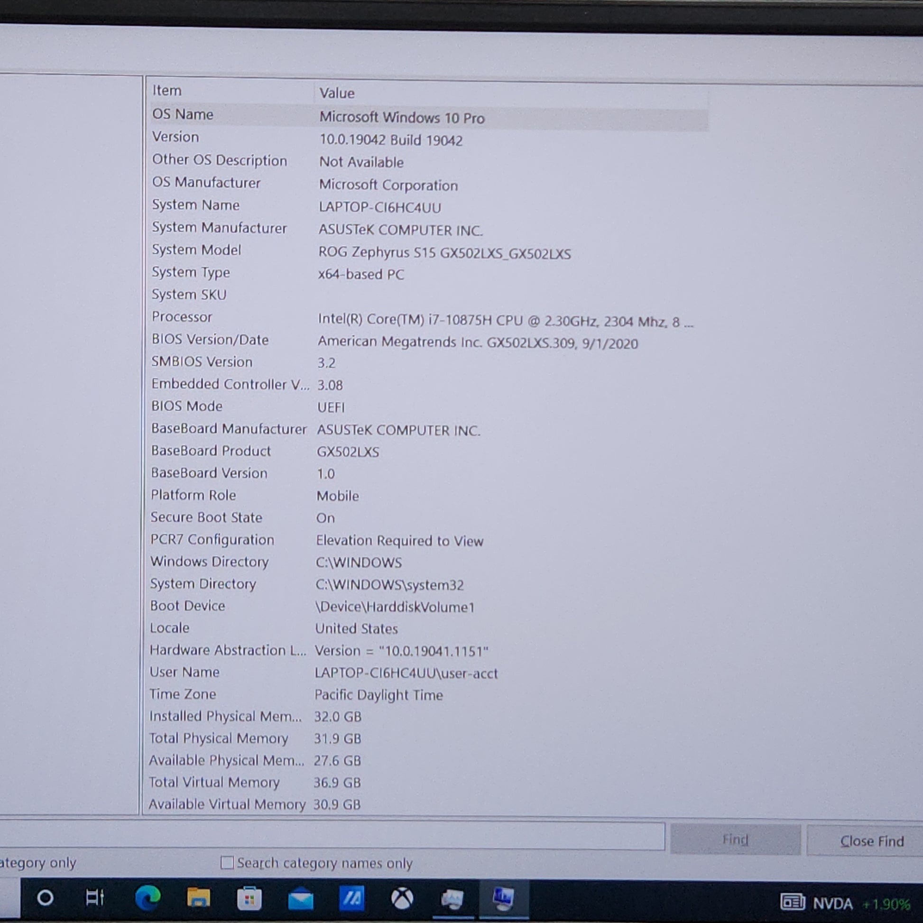Screen dimensions: 923x923
Task: Sort by the Item column header
Action: click(x=167, y=91)
